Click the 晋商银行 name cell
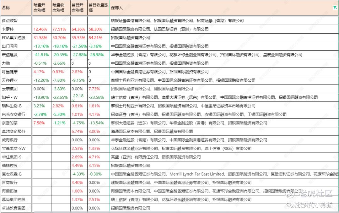This screenshot has width=339, height=213. point(16,183)
